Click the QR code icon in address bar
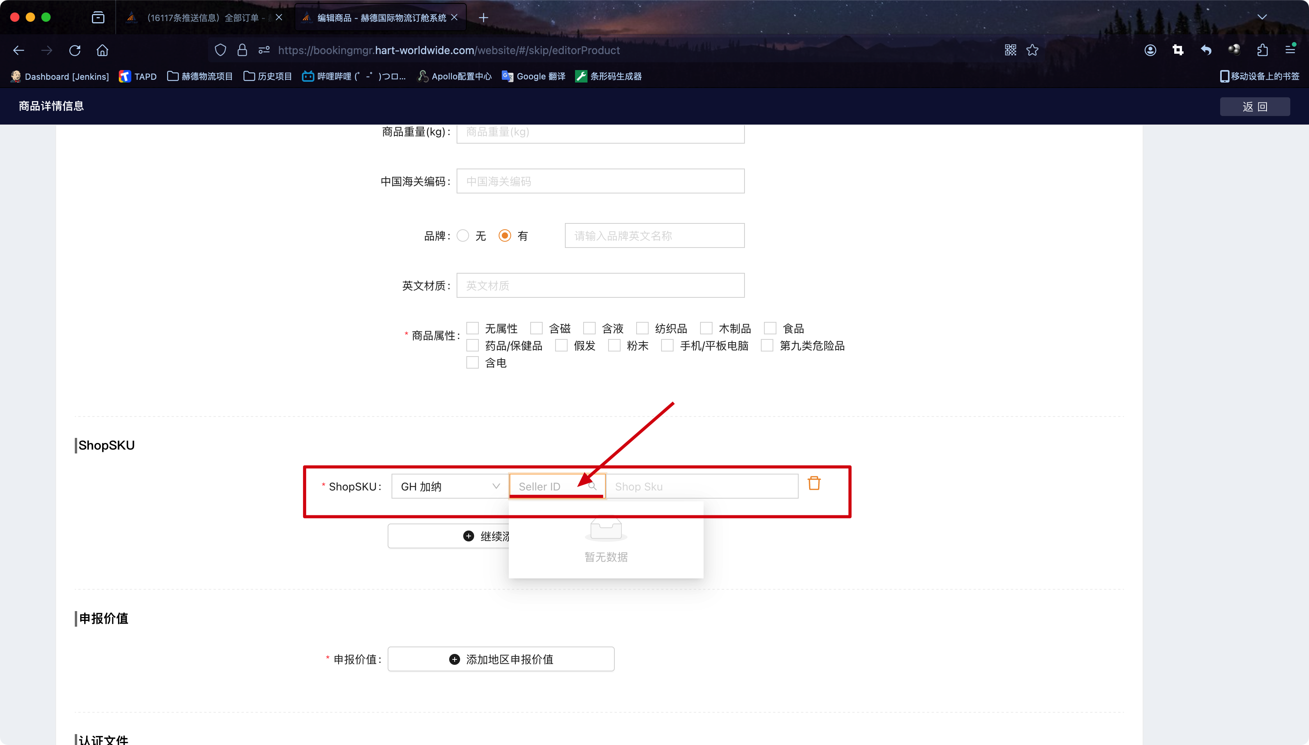 tap(1010, 50)
